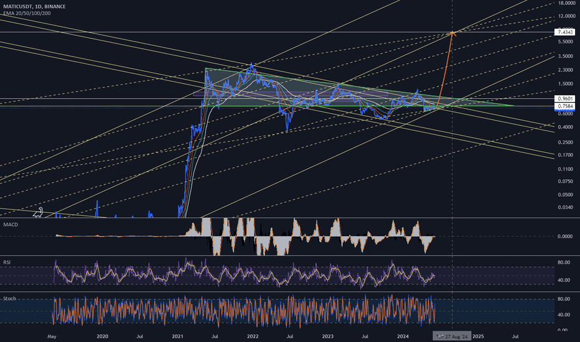Click the RSI pane label

click(7, 262)
